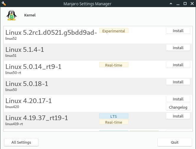The image size is (196, 149).
Task: Click the linux420 package name
Action: (x=12, y=107)
